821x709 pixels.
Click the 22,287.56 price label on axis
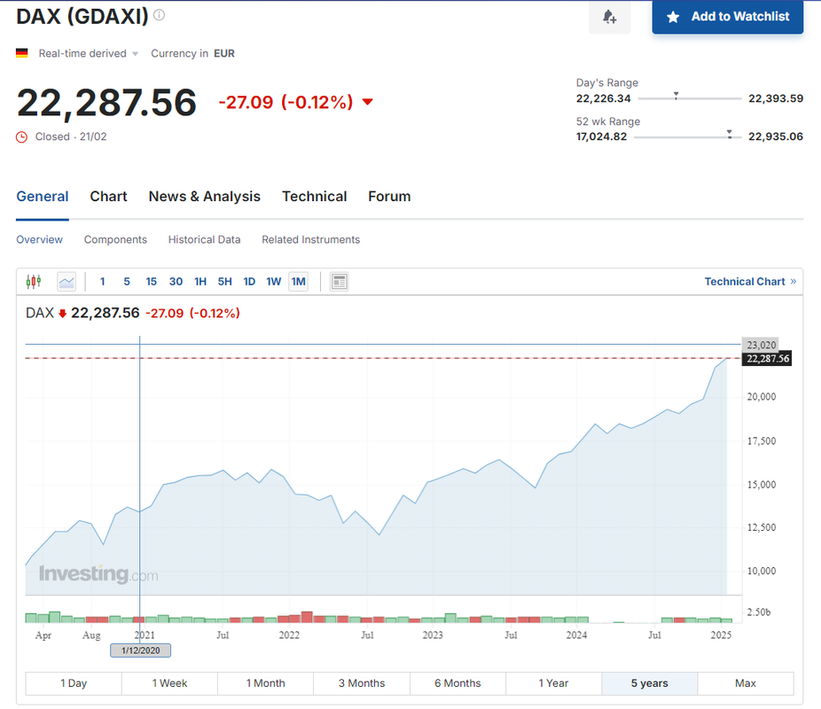(x=767, y=358)
